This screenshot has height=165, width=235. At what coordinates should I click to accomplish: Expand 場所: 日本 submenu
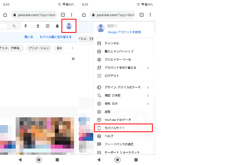tap(123, 104)
